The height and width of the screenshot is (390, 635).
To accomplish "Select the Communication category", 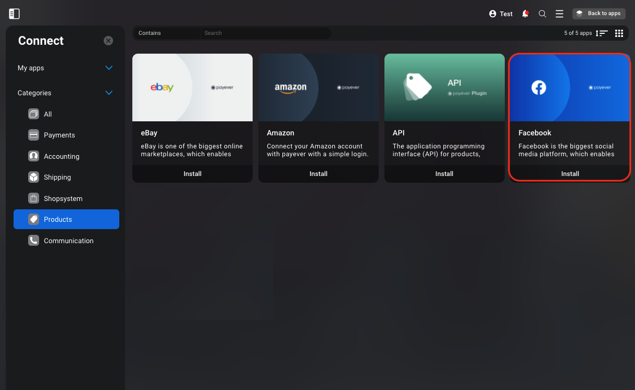I will (x=66, y=241).
